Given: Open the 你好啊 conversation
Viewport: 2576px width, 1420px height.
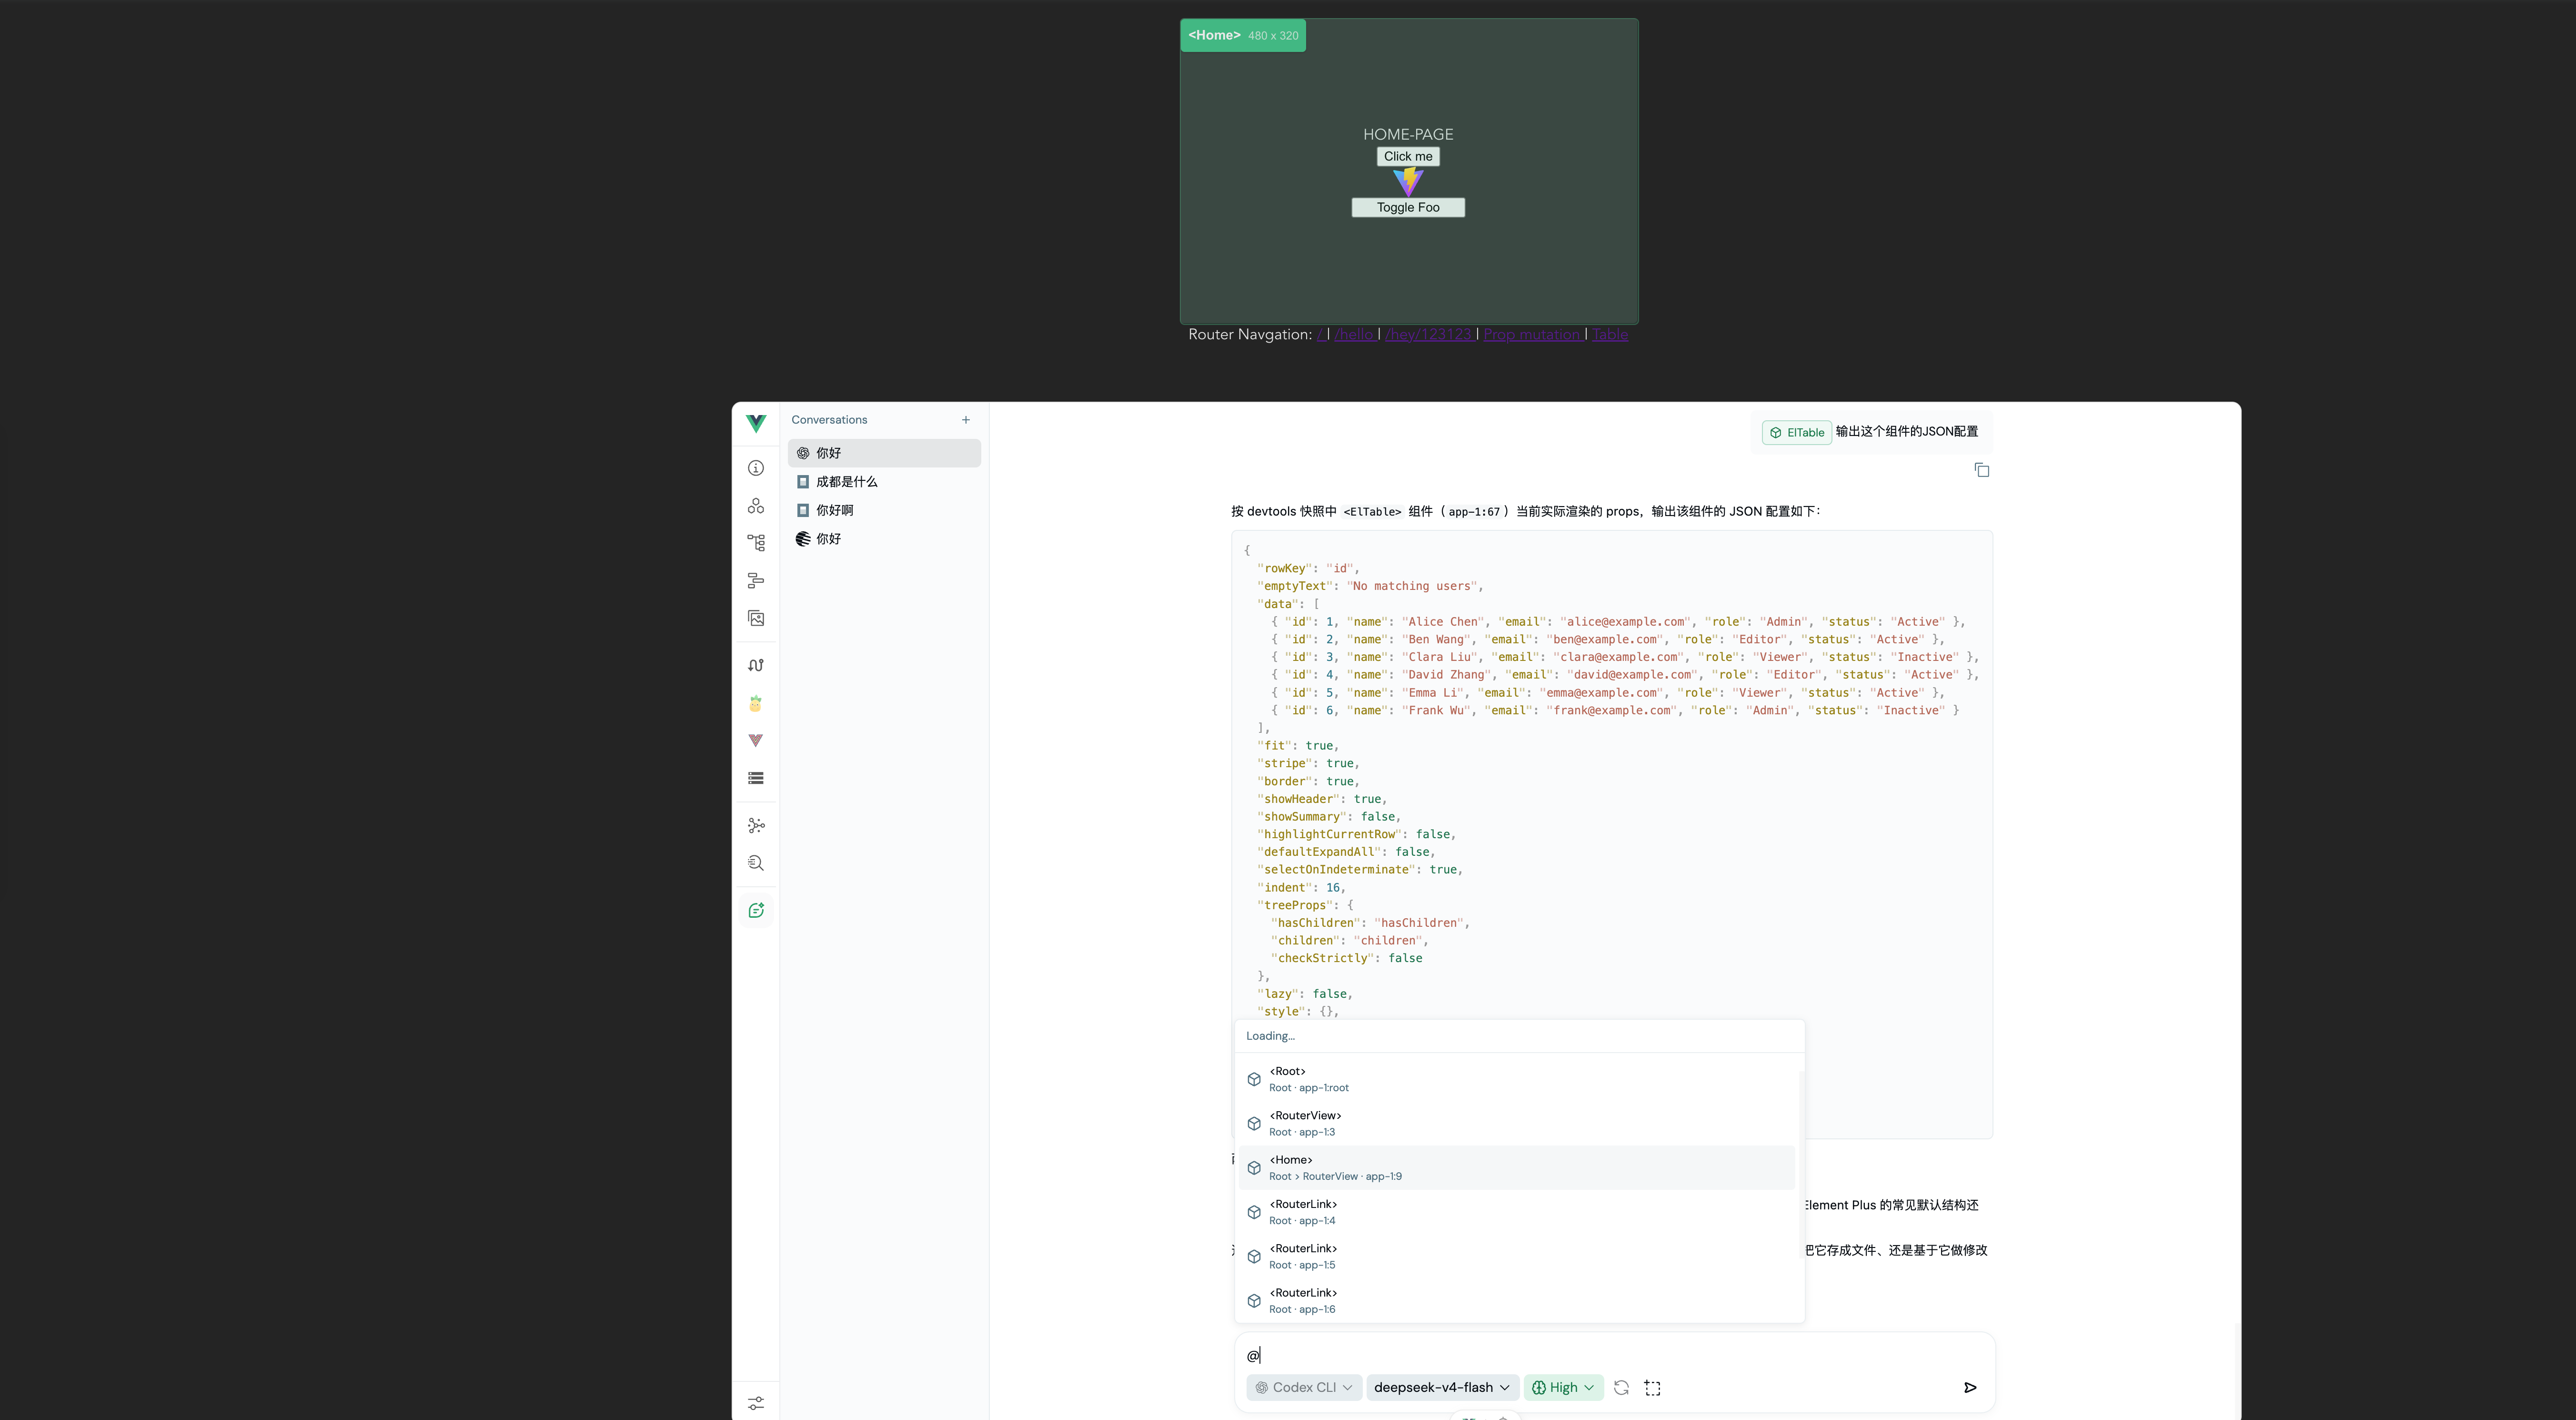Looking at the screenshot, I should pos(884,510).
